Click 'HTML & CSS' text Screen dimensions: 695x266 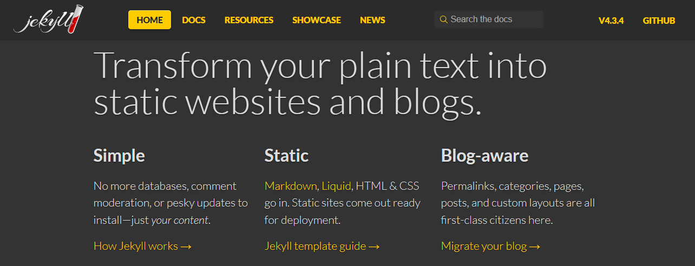[x=387, y=186]
